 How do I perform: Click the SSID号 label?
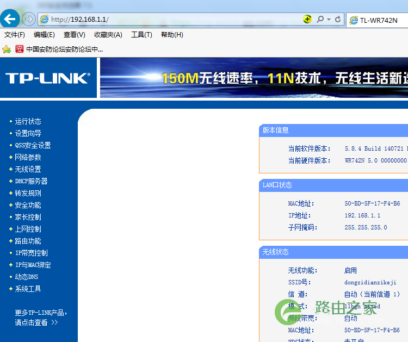(x=299, y=282)
